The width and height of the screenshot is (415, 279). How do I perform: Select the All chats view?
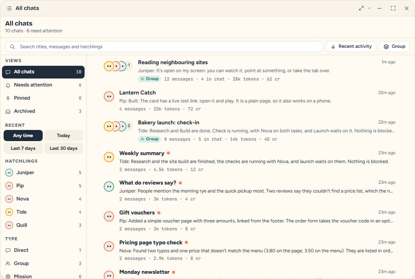click(x=43, y=72)
